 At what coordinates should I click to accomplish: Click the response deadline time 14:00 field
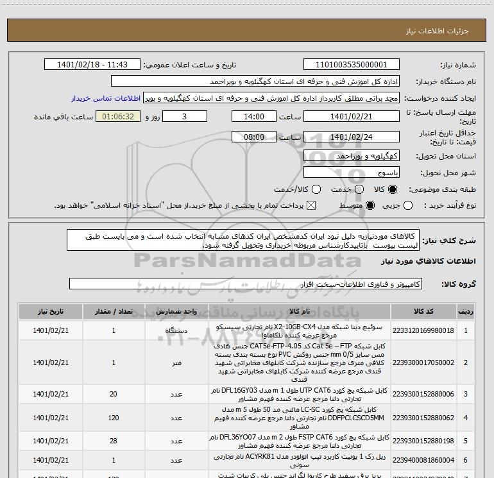pos(254,117)
